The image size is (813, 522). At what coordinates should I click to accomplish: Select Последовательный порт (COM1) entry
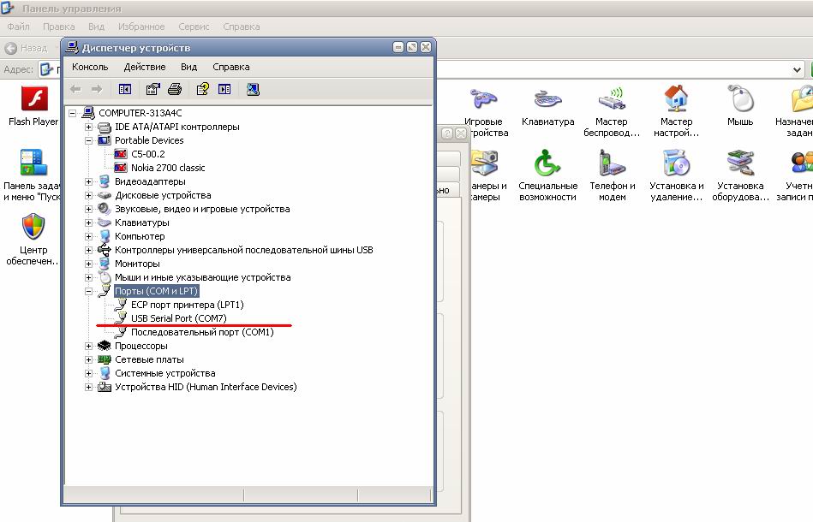pos(202,332)
